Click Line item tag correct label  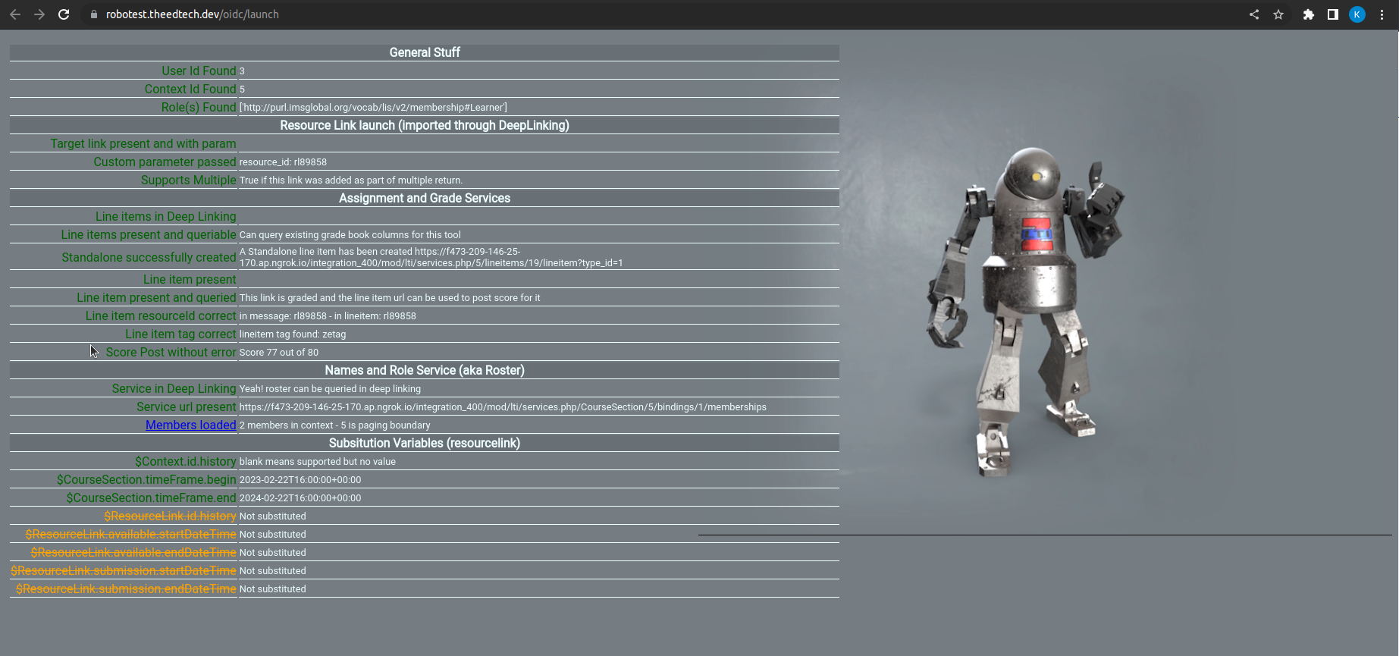point(180,334)
